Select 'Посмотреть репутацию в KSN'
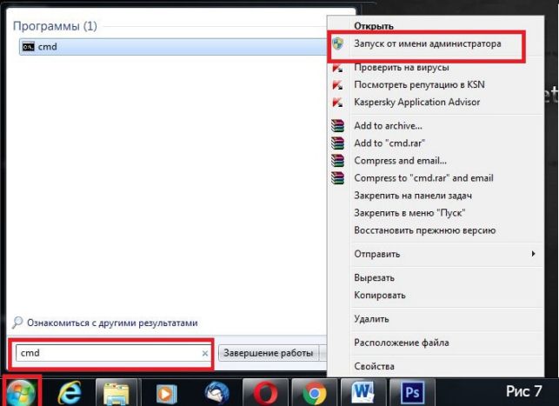Screen dimensions: 559x406 [x=419, y=84]
